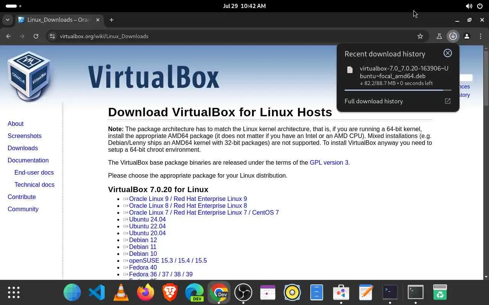
Task: Open the app grid launcher in the dock
Action: [x=14, y=292]
